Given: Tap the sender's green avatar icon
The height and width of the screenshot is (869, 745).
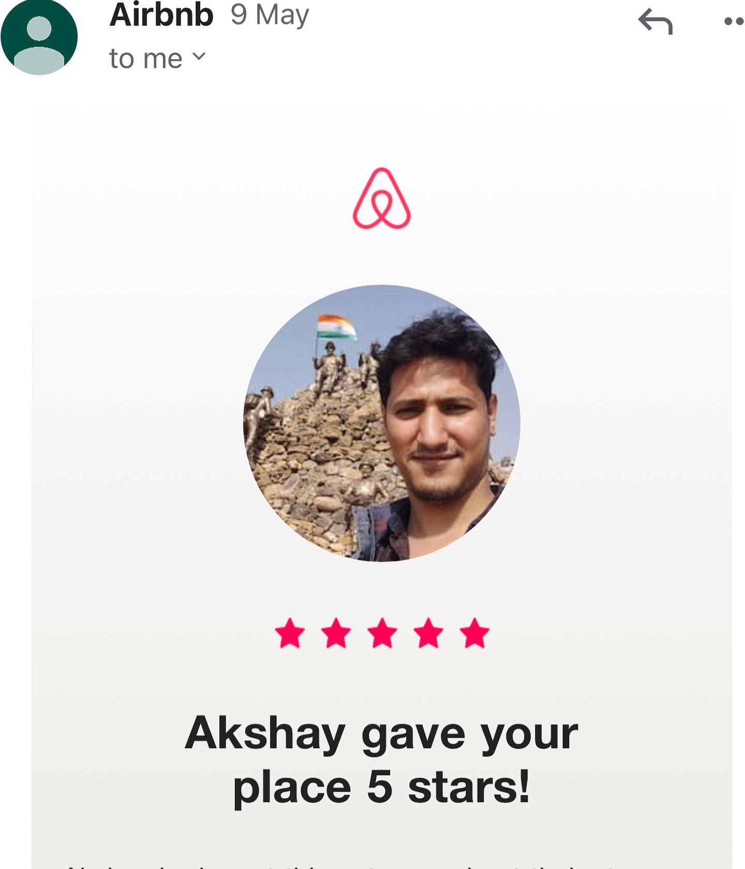Looking at the screenshot, I should pyautogui.click(x=39, y=37).
